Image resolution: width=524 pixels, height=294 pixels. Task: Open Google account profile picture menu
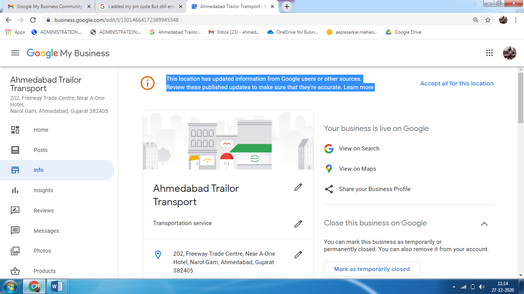click(x=509, y=53)
